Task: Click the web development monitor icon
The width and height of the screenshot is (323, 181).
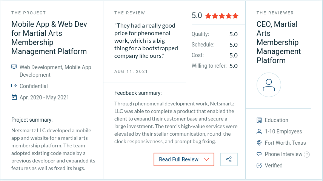Action: click(x=14, y=67)
